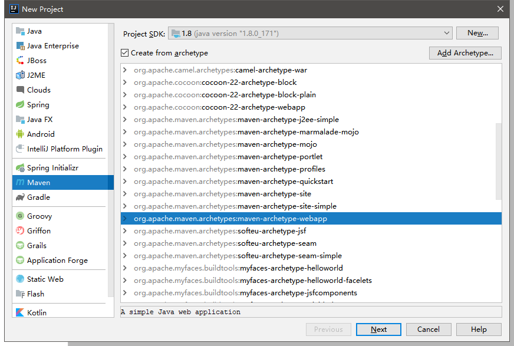Click the JBoss icon
This screenshot has height=346, width=514.
[x=20, y=61]
